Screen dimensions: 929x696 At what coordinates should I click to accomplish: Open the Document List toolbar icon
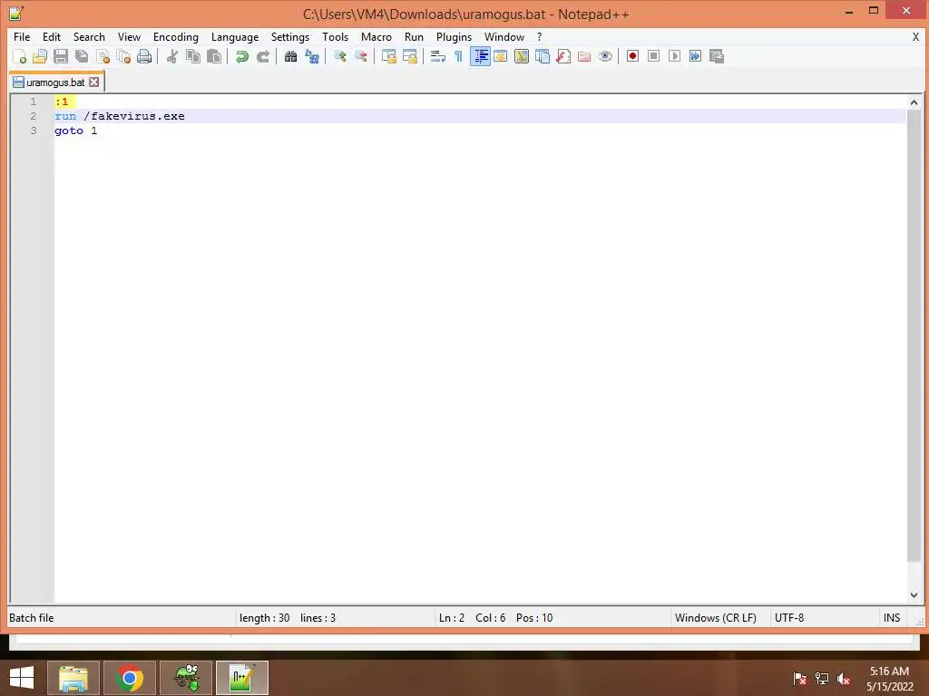tap(543, 56)
